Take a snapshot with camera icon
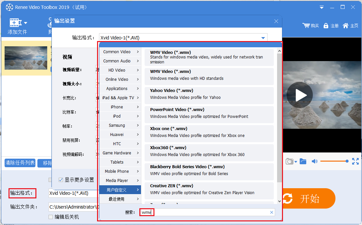The width and height of the screenshot is (362, 225). (289, 161)
